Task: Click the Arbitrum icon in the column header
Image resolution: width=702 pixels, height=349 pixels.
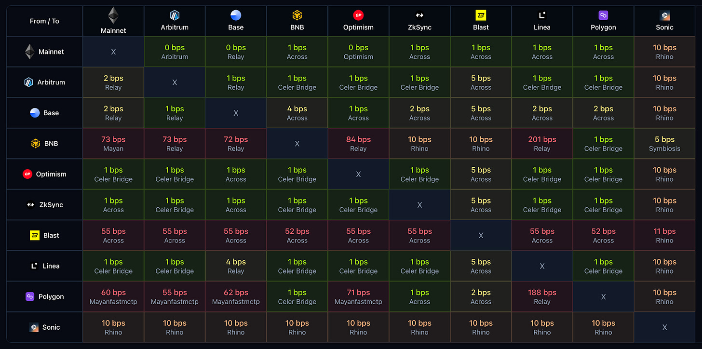Action: click(x=175, y=15)
